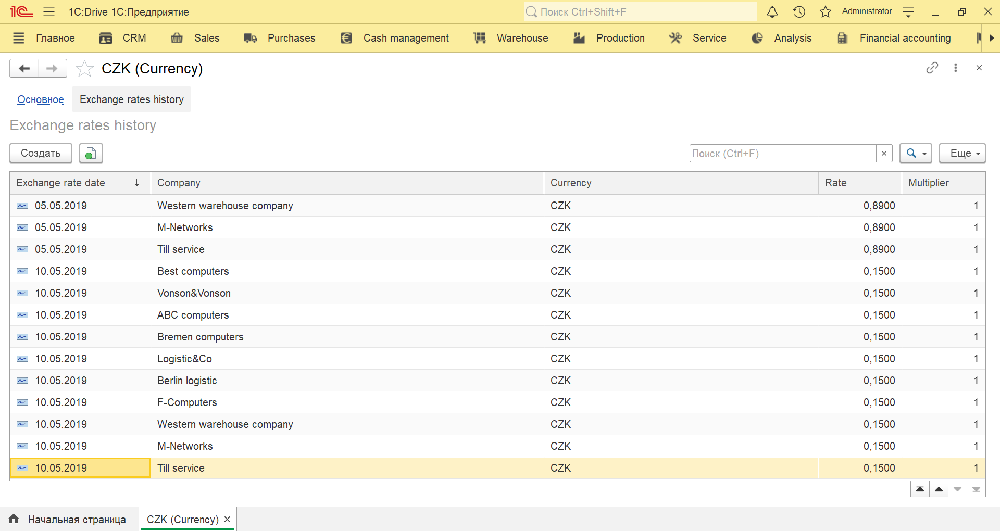This screenshot has height=531, width=1000.
Task: Click the Rate column header
Action: pyautogui.click(x=860, y=183)
